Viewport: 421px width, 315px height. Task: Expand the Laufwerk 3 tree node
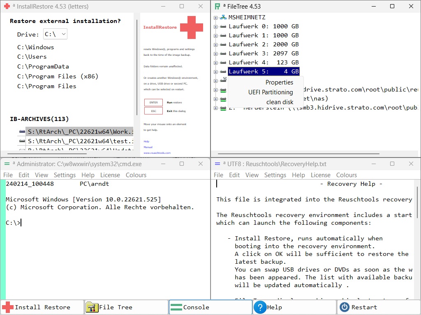(x=215, y=54)
